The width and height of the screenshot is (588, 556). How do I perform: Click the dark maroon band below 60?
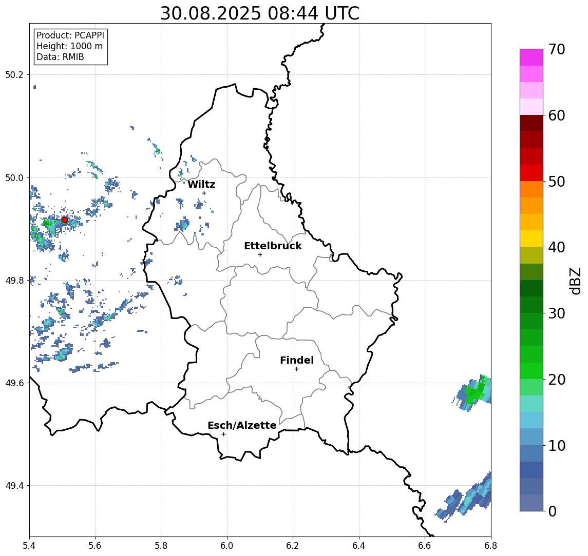[x=532, y=123]
